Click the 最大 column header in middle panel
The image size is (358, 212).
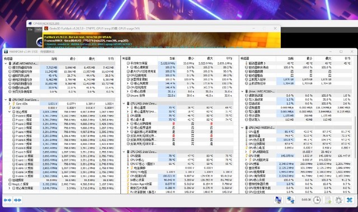coord(210,59)
